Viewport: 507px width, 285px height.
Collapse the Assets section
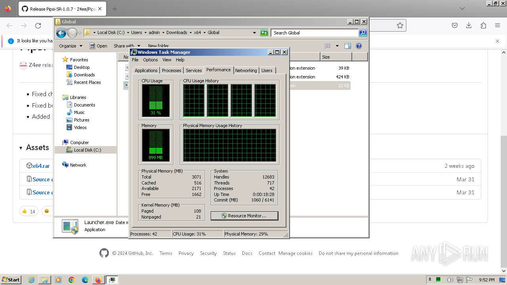(x=34, y=147)
